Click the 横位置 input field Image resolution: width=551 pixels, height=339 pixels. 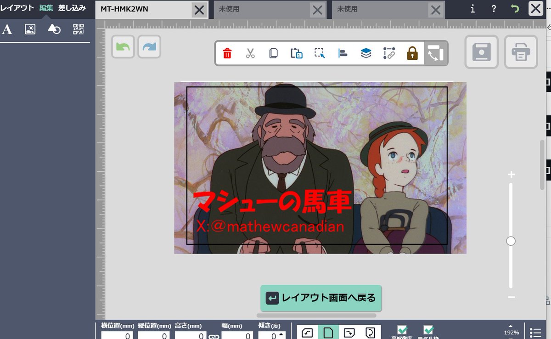117,336
